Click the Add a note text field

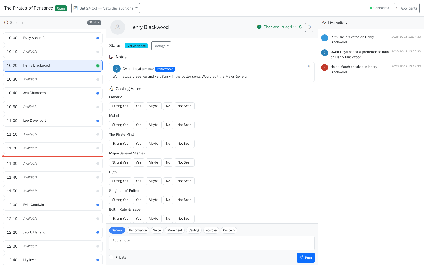pos(212,243)
